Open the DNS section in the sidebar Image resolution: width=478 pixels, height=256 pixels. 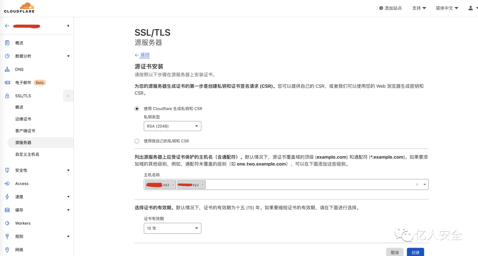(19, 69)
